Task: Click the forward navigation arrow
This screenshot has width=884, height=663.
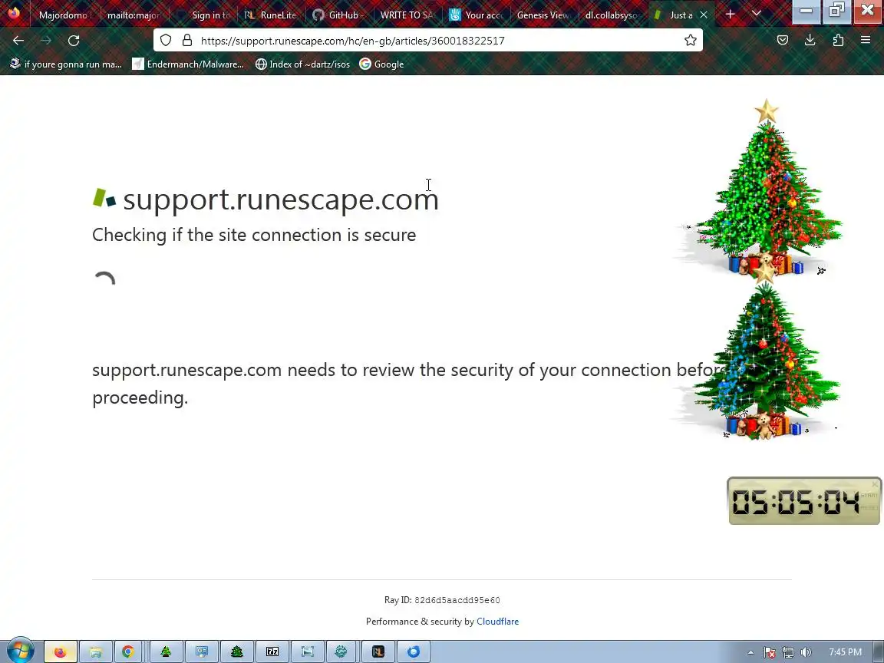Action: click(x=46, y=41)
